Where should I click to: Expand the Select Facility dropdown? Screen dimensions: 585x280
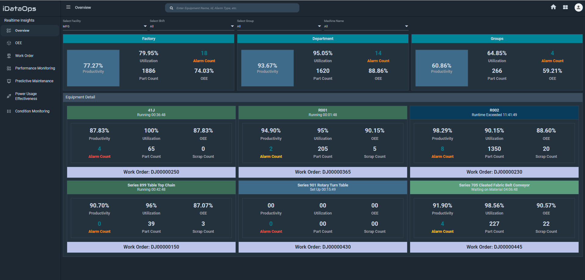tap(145, 27)
